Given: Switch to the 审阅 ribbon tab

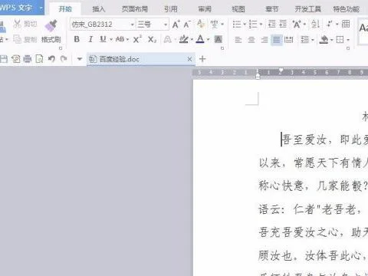Looking at the screenshot, I should click(x=205, y=9).
